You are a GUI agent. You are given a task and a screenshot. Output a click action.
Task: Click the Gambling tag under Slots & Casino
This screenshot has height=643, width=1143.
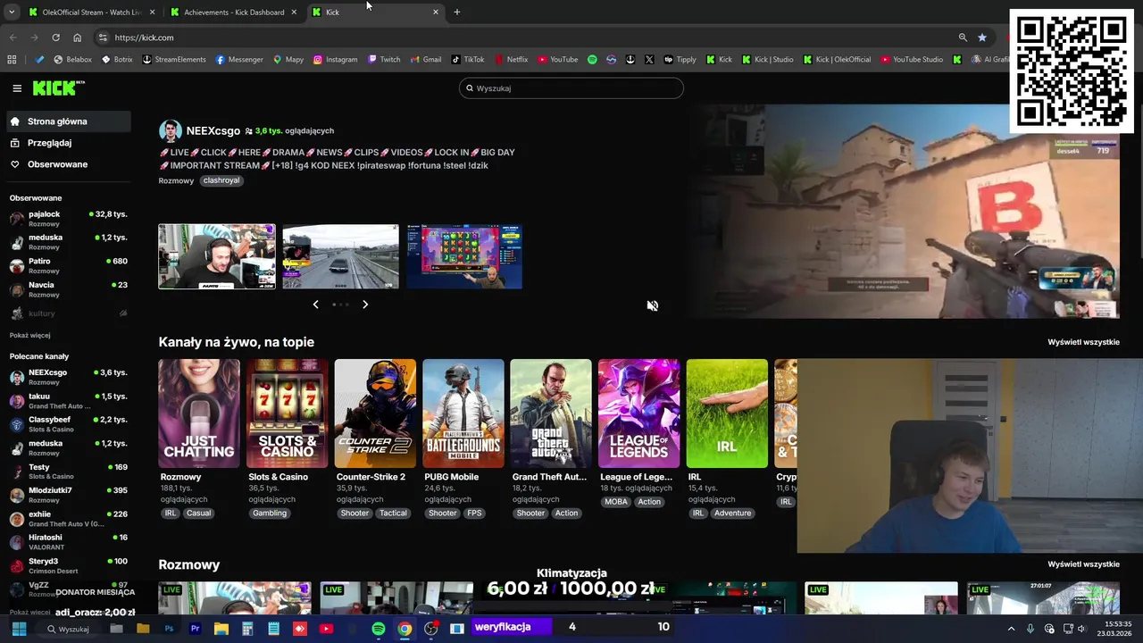pyautogui.click(x=269, y=514)
